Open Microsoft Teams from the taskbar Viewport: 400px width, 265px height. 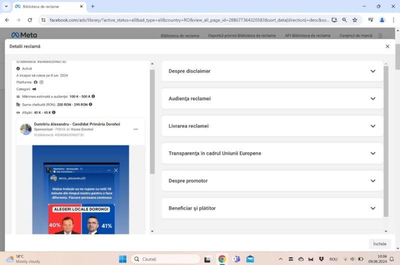(x=236, y=259)
